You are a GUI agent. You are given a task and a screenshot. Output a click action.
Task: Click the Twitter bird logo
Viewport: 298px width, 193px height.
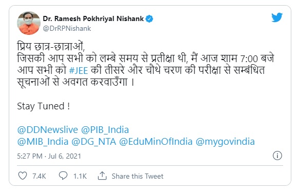[x=277, y=17]
